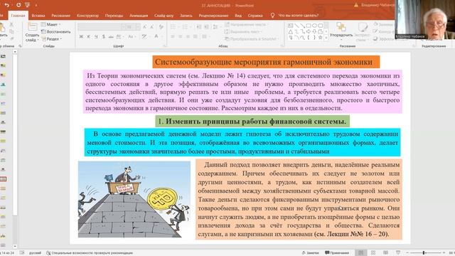Click the Экспресс-стили button

[x=362, y=32]
